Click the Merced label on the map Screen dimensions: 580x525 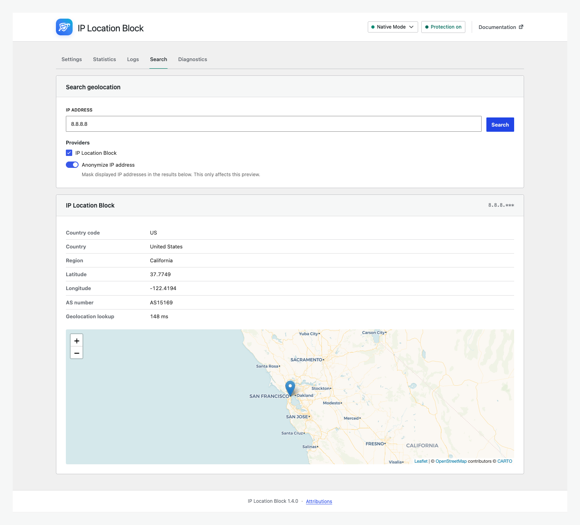tap(351, 418)
